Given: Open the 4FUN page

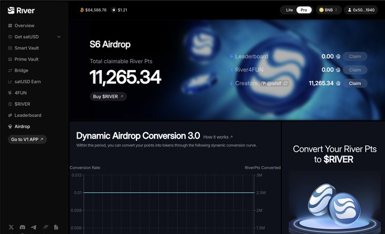Looking at the screenshot, I should click(20, 93).
